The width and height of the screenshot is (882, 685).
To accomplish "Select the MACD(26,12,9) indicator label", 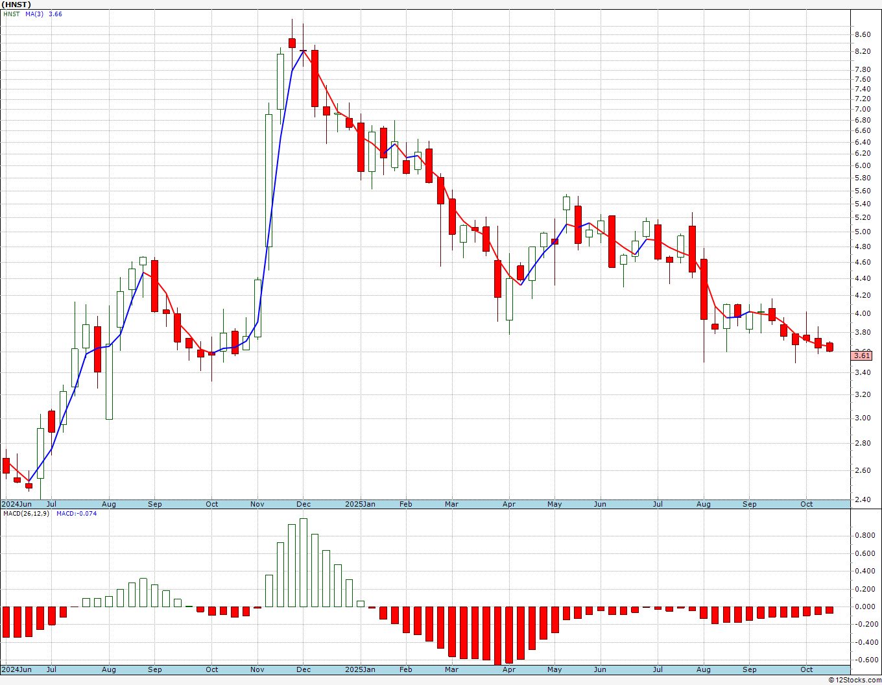I will [x=26, y=514].
